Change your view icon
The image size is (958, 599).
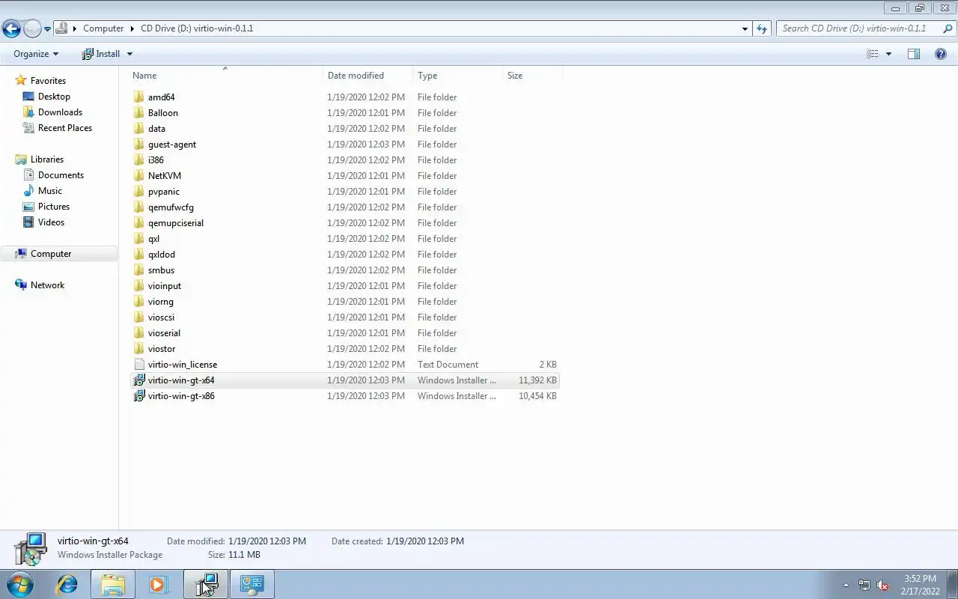pyautogui.click(x=873, y=54)
